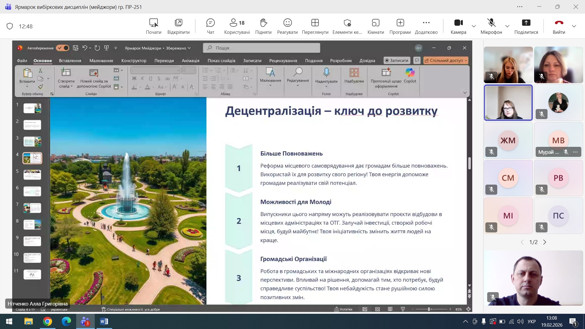The width and height of the screenshot is (585, 329).
Task: Toggle the Автозбереження autosave switch
Action: (63, 48)
